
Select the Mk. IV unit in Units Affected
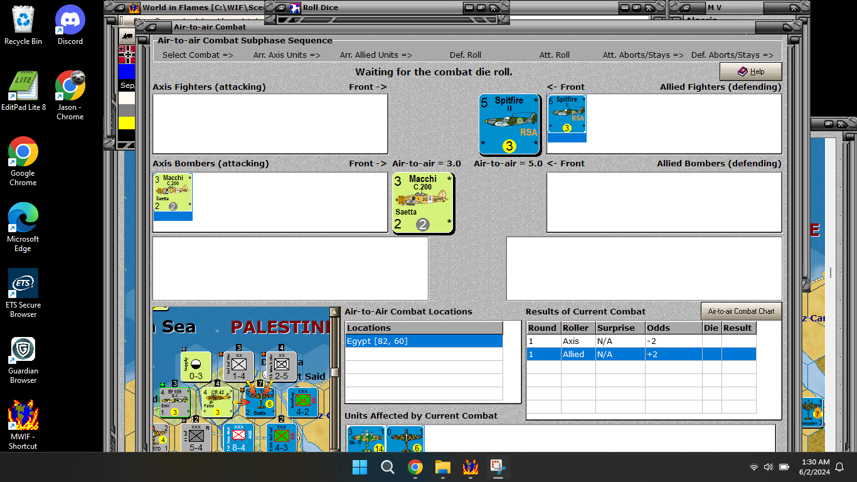pyautogui.click(x=366, y=439)
